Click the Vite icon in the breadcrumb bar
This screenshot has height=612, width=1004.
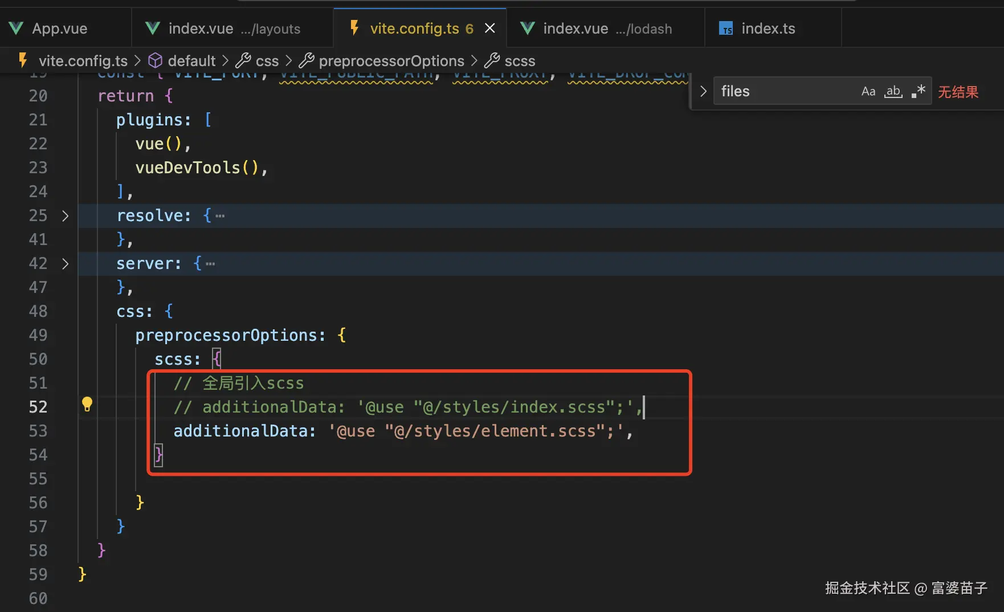click(23, 60)
